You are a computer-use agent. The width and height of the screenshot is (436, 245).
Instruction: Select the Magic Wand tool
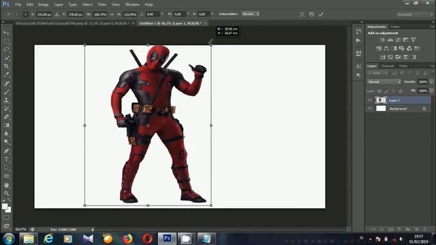click(6, 58)
